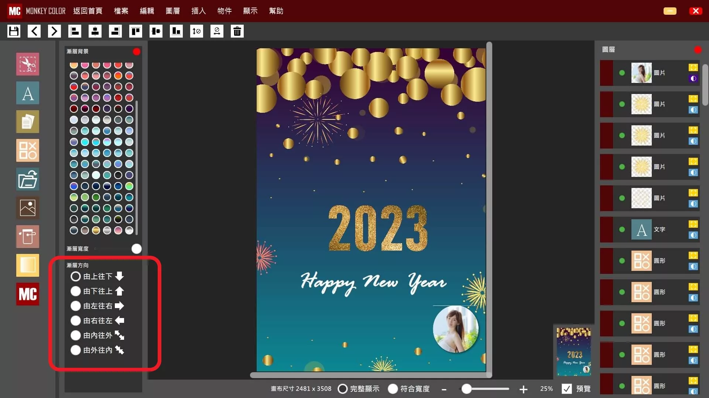Viewport: 709px width, 398px height.
Task: Click the 2023 gold text on canvas
Action: pyautogui.click(x=378, y=228)
